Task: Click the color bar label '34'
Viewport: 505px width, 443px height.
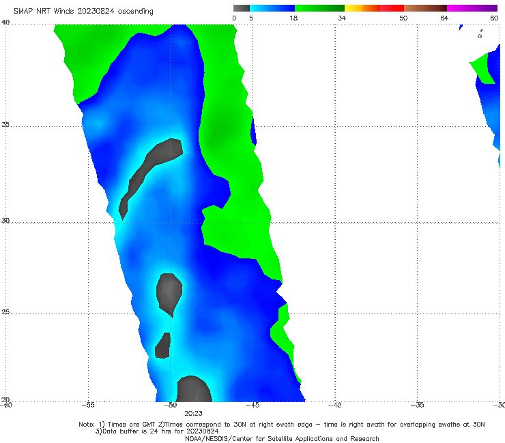Action: pyautogui.click(x=342, y=18)
